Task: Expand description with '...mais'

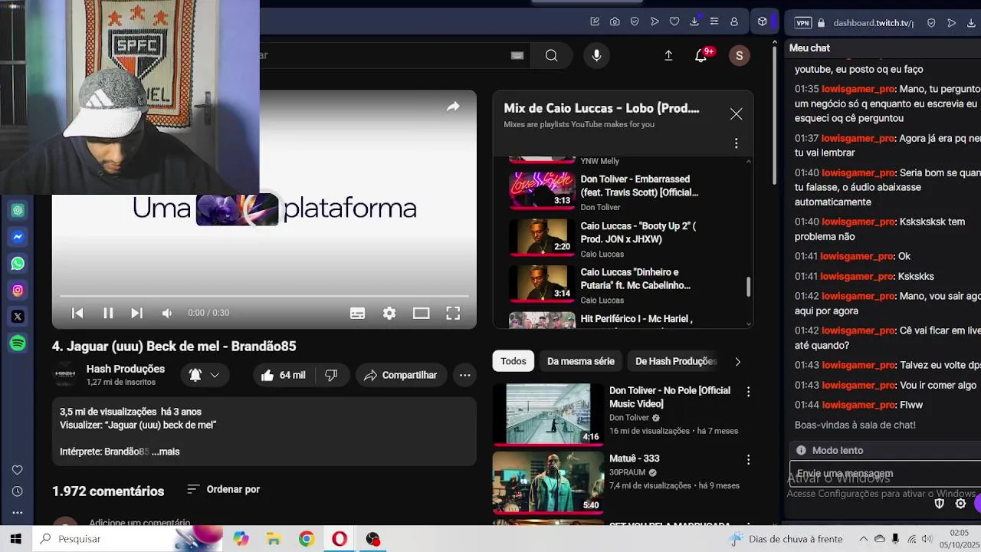Action: (x=166, y=452)
